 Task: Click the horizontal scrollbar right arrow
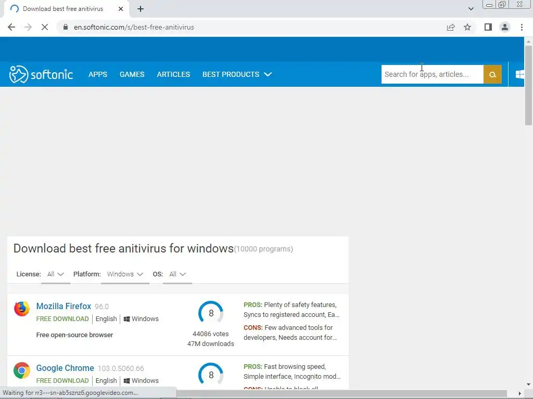point(520,394)
